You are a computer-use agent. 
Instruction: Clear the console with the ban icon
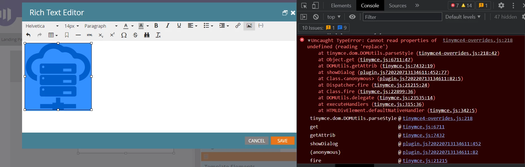tap(316, 17)
